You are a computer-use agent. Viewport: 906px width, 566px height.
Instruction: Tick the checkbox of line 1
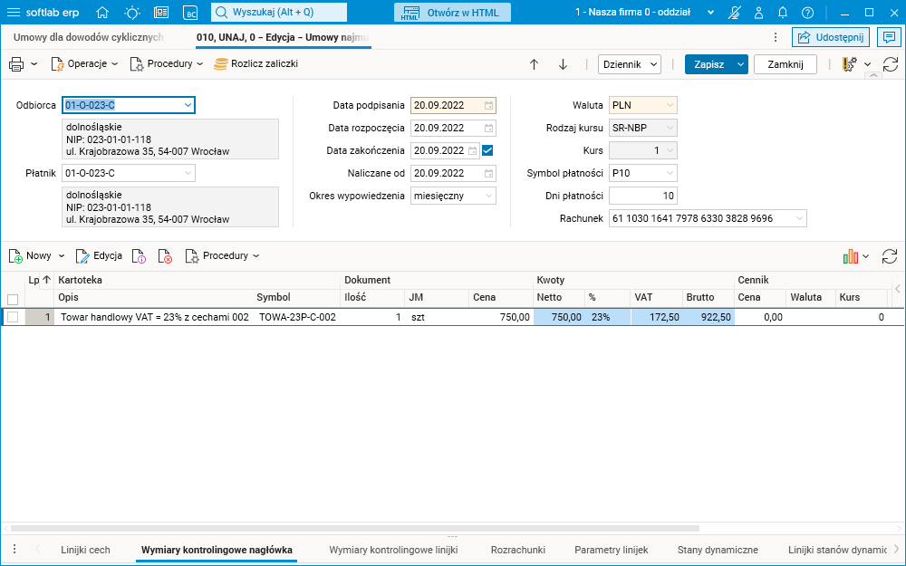13,317
